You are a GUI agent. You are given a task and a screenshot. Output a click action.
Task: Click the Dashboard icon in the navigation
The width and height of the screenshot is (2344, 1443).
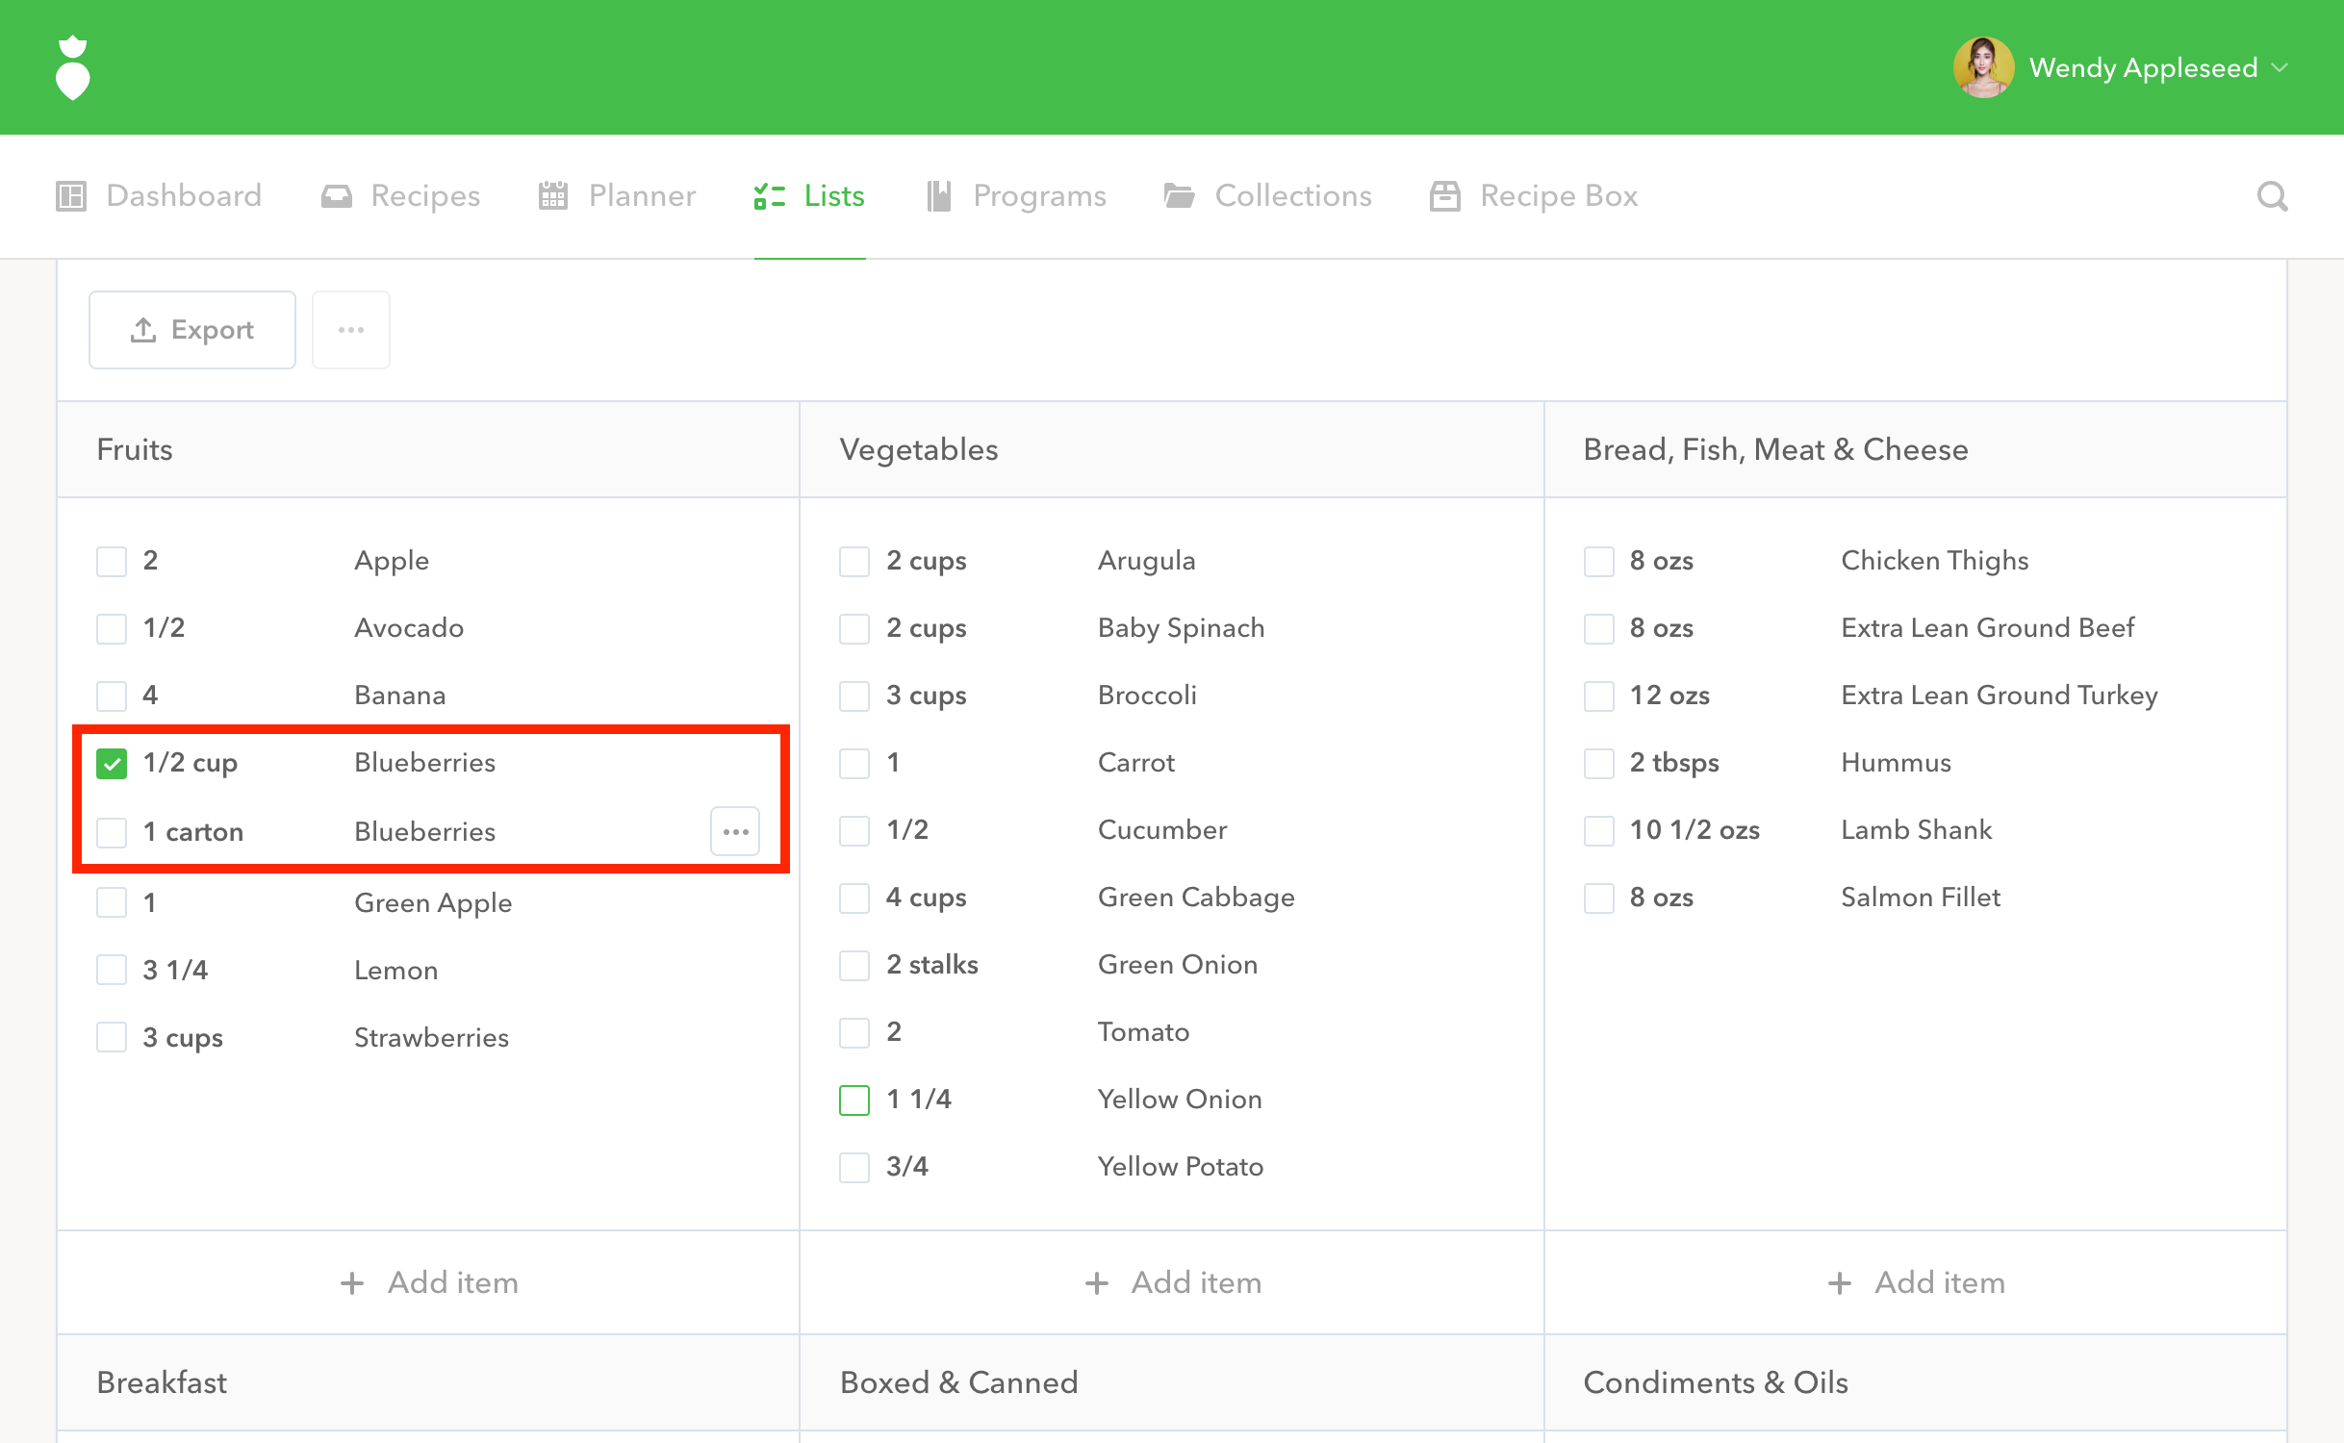[71, 196]
